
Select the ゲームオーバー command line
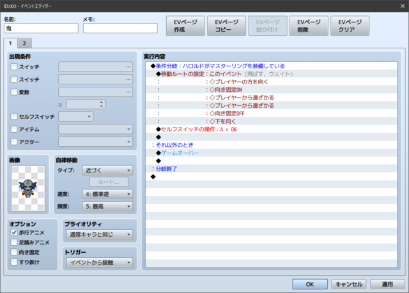coord(271,153)
